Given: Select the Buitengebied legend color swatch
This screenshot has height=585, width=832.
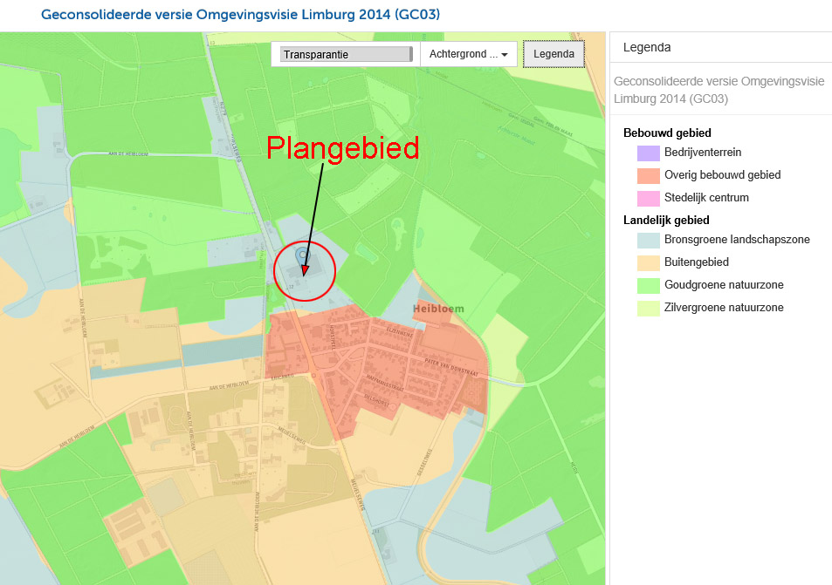Looking at the screenshot, I should point(648,262).
